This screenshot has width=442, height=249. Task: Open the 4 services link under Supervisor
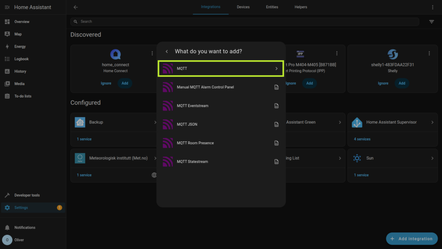coord(362,139)
